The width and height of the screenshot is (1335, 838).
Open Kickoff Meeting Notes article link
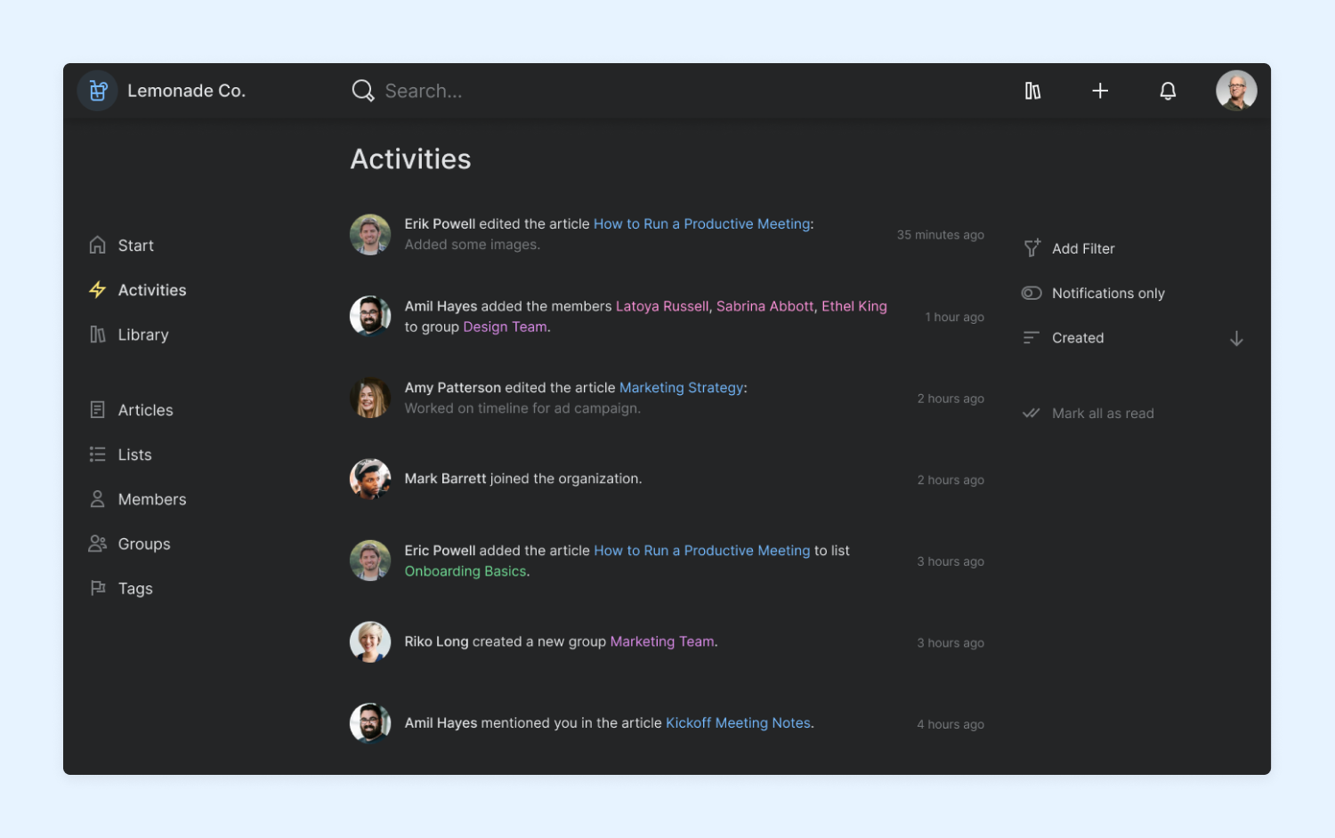click(x=738, y=723)
